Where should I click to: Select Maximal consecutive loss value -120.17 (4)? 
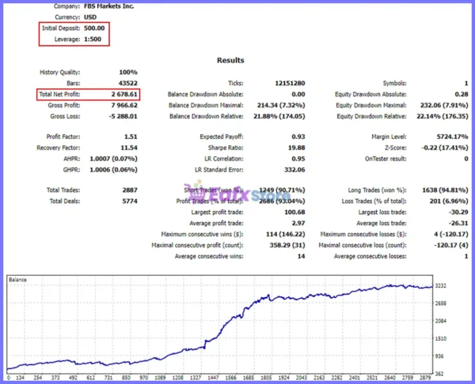click(x=450, y=245)
